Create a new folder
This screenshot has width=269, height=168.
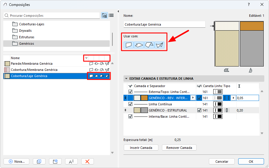pos(55,162)
